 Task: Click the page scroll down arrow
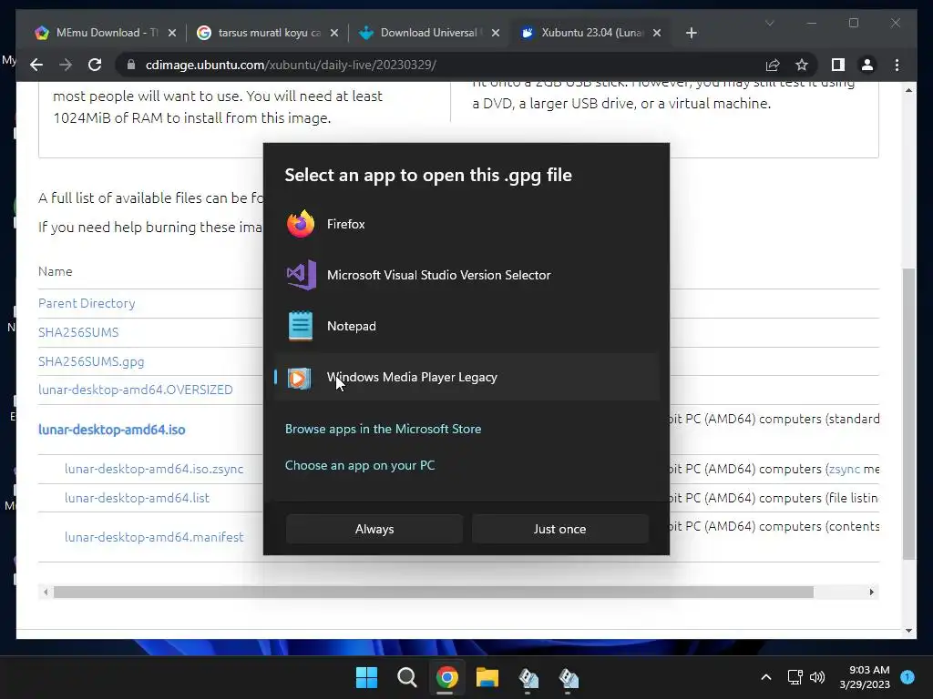tap(908, 631)
